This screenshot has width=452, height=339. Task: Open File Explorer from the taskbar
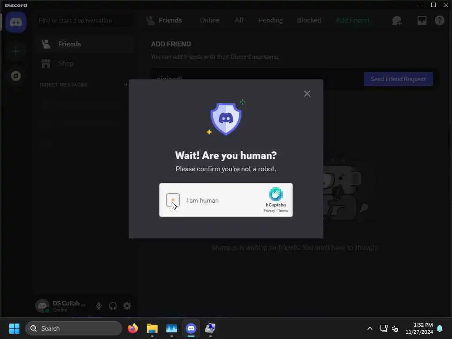point(152,328)
